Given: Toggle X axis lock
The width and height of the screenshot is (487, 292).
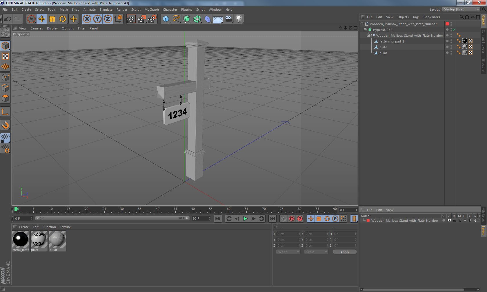Looking at the screenshot, I should point(87,19).
